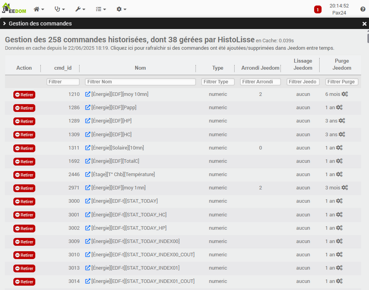This screenshot has width=369, height=290.
Task: Click the [Énergie][EDF-t][STAT_TODAY_INDEX00] name
Action: click(136, 241)
